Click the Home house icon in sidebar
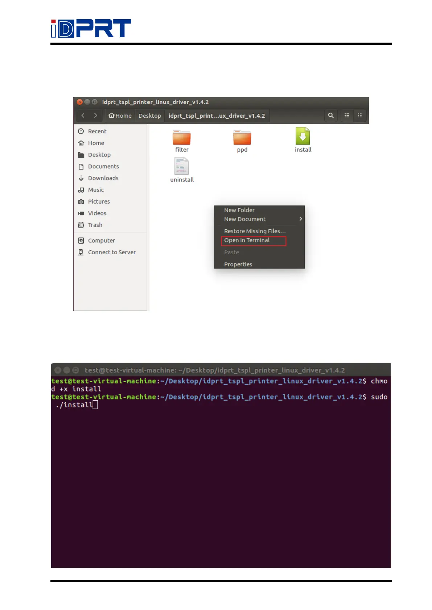Screen dimensions: 432x610 tap(81, 143)
